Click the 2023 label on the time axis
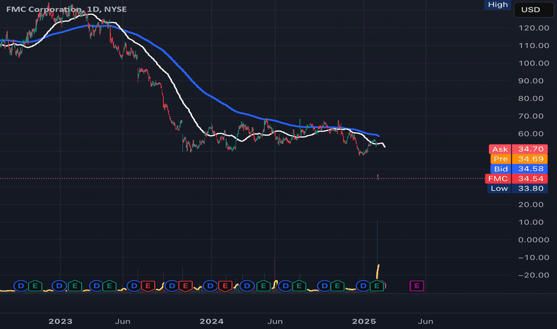557x329 pixels. [x=60, y=322]
